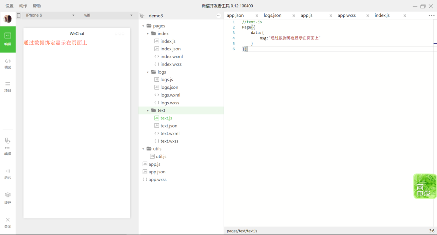Open index.js in the file tree
437x235 pixels.
point(168,41)
